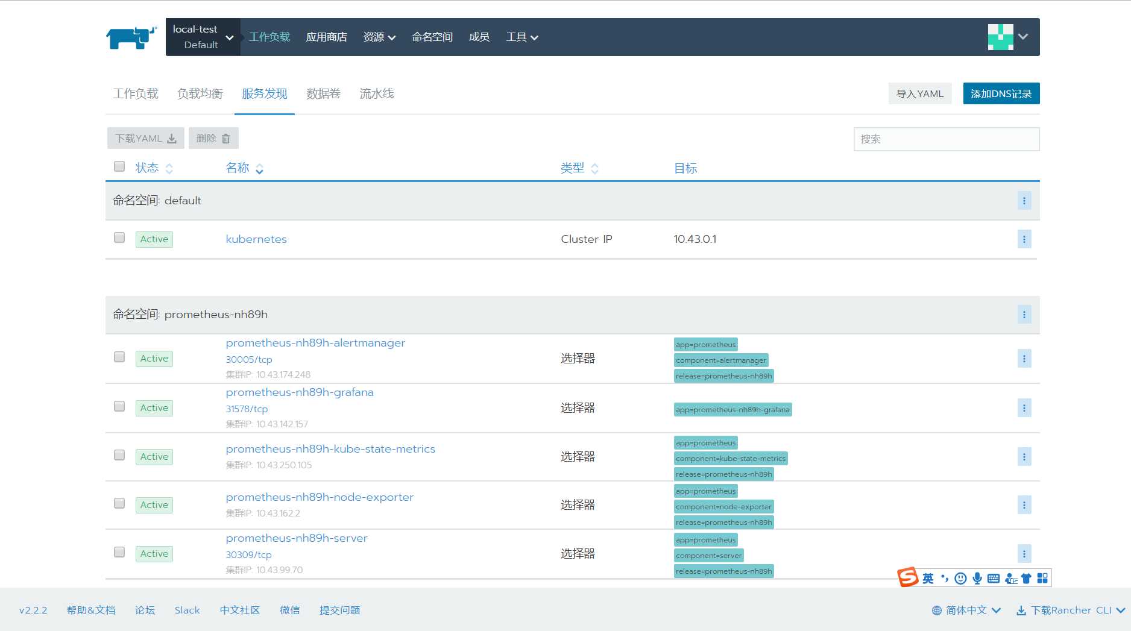Click the 删除 trash button
The width and height of the screenshot is (1131, 631).
(213, 138)
